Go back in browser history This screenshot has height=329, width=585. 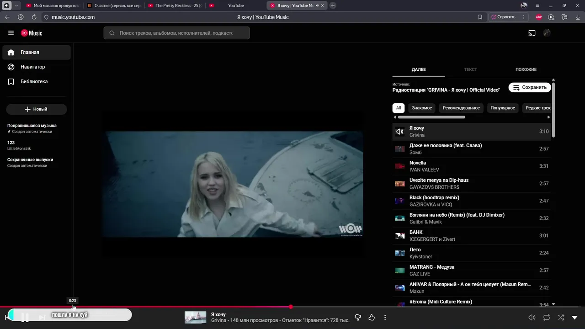pyautogui.click(x=7, y=17)
